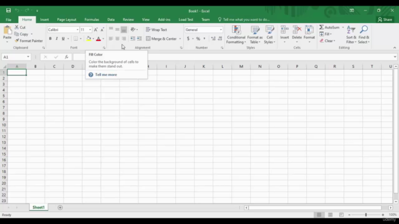Decrease font size with the smaller A icon
The image size is (399, 224).
102,30
